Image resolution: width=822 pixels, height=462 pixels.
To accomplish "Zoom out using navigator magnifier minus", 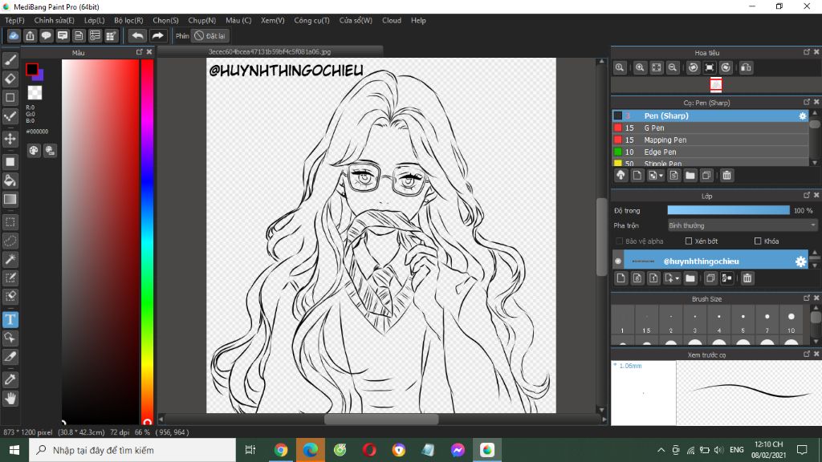I will tap(673, 67).
